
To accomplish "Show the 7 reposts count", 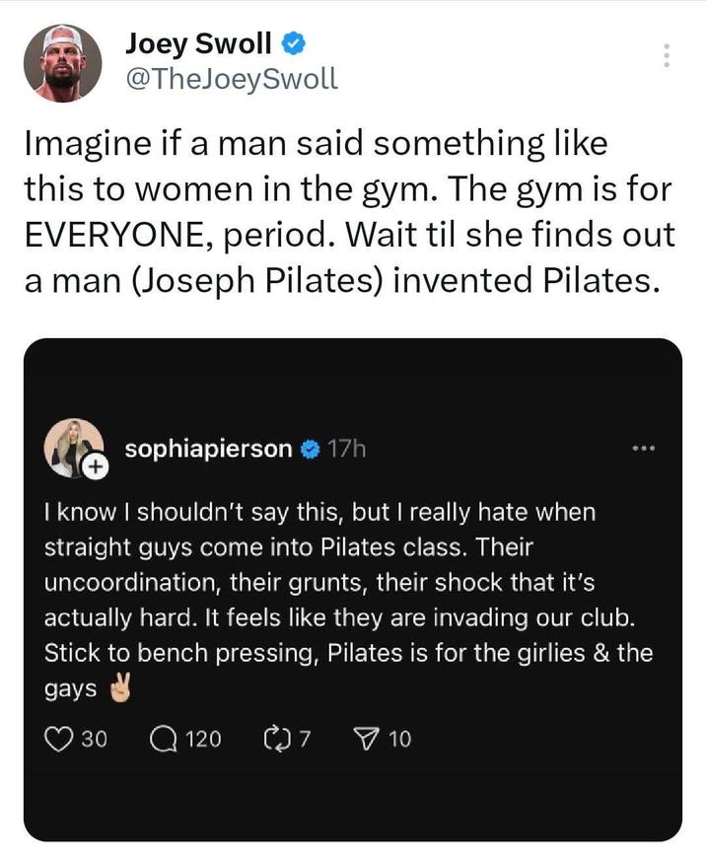I will pyautogui.click(x=306, y=739).
